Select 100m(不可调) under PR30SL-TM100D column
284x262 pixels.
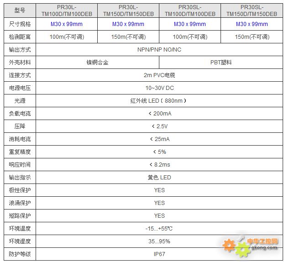click(x=190, y=37)
